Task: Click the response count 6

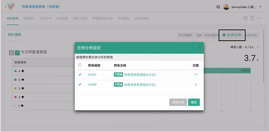Action: point(196,85)
